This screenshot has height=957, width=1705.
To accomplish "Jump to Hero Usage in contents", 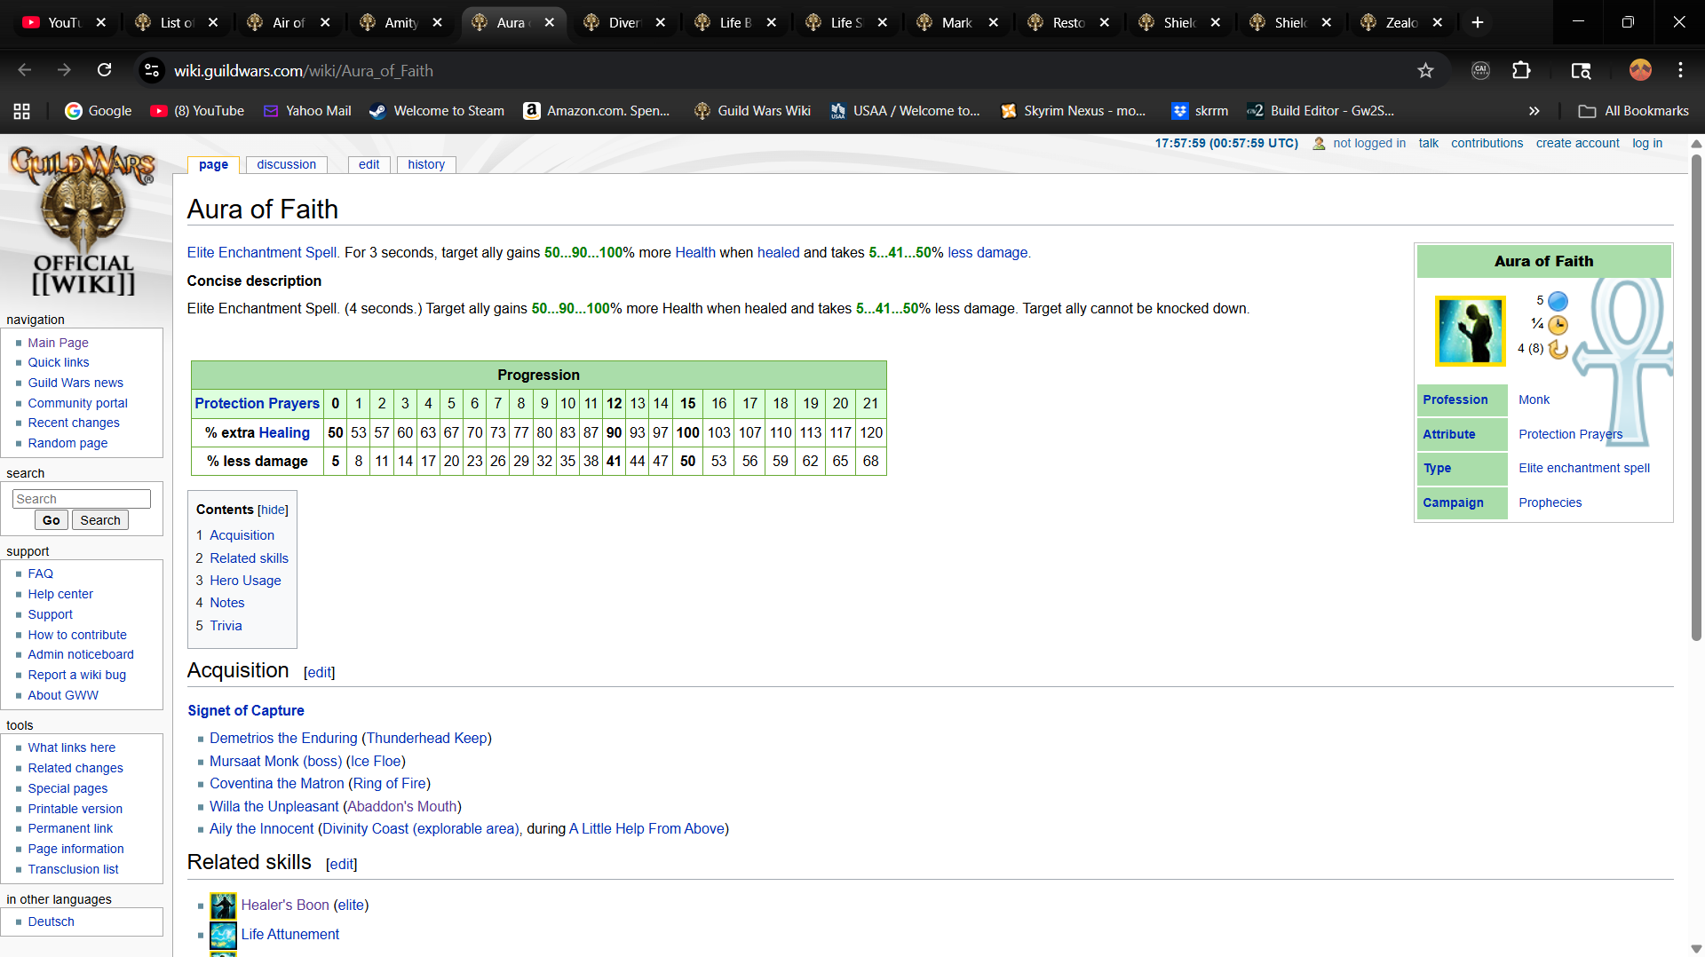I will (x=245, y=581).
